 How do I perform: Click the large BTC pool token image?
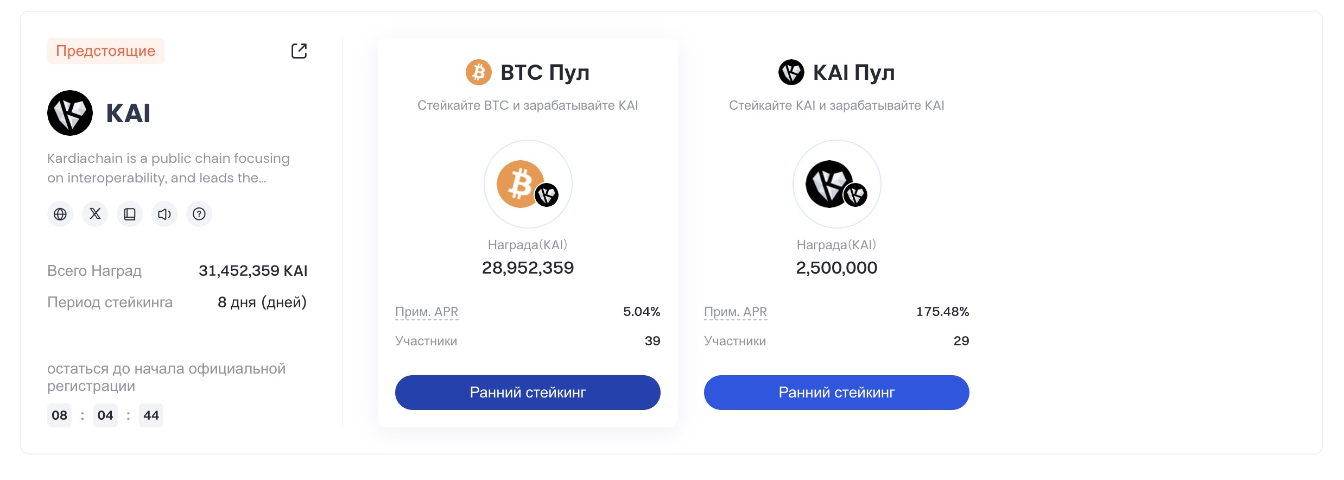coord(528,184)
